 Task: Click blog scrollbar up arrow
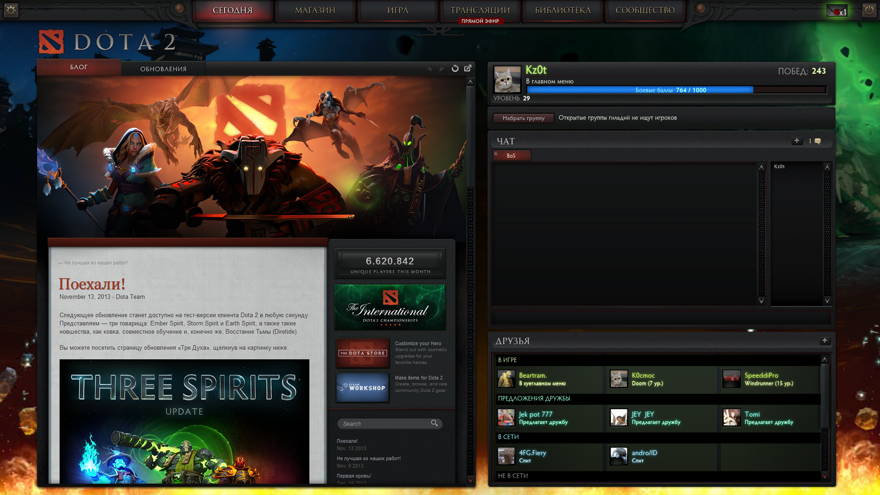(x=470, y=82)
